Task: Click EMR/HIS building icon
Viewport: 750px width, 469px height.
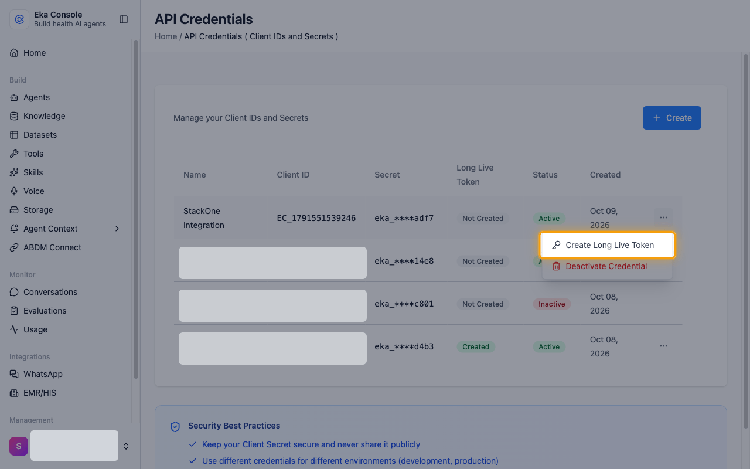Action: click(14, 393)
